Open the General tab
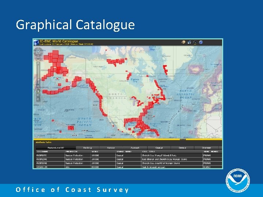 click(x=182, y=148)
